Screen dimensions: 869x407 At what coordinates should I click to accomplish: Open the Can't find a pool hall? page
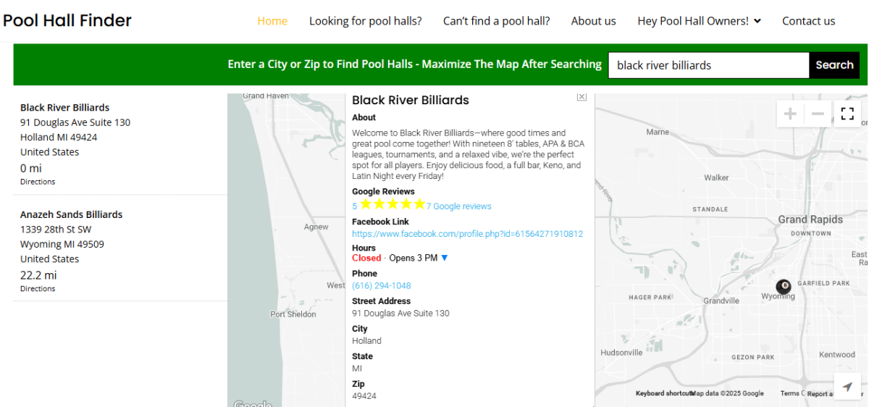click(496, 21)
